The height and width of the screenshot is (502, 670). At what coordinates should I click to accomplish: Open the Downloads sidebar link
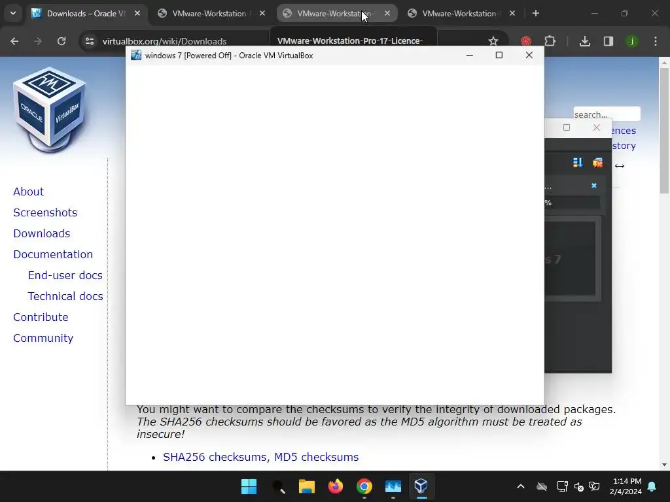click(41, 233)
